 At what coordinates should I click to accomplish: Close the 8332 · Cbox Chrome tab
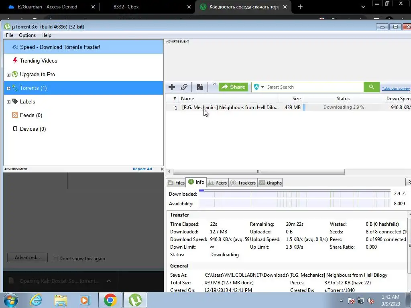189,7
